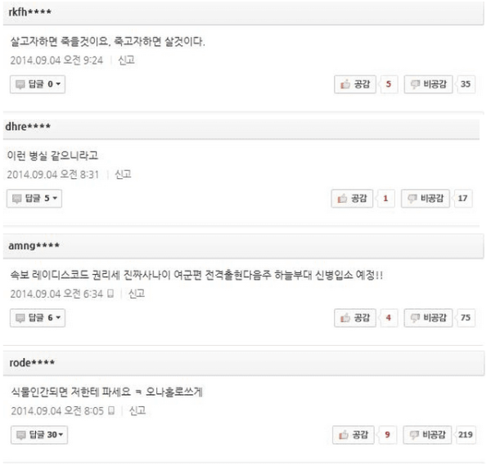Like the rode**** comment with 공감
Viewport: 491px width, 466px height.
tap(354, 435)
